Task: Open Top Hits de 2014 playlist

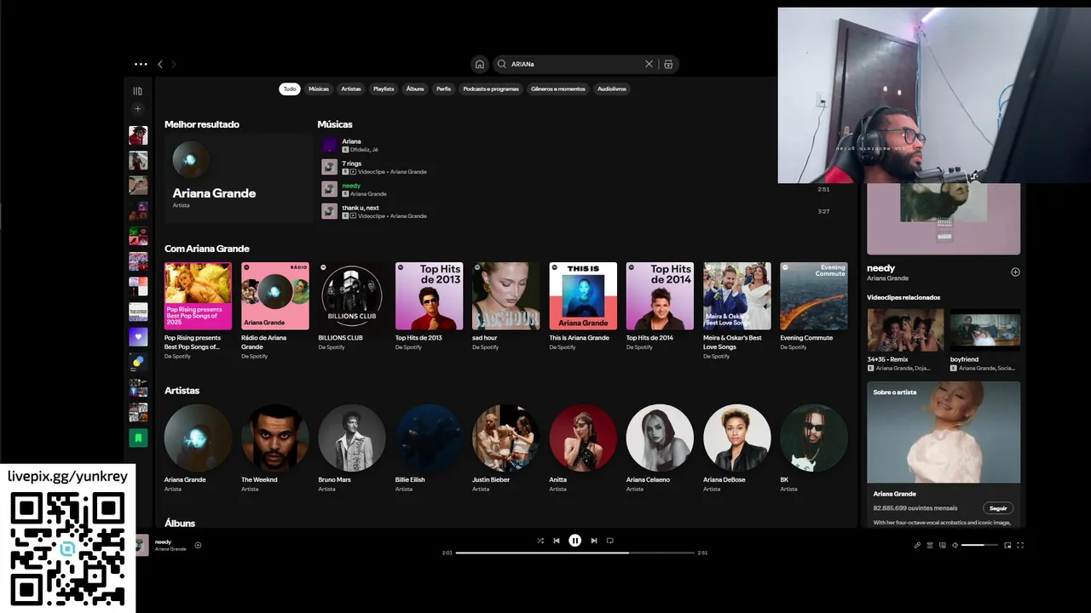Action: 660,306
